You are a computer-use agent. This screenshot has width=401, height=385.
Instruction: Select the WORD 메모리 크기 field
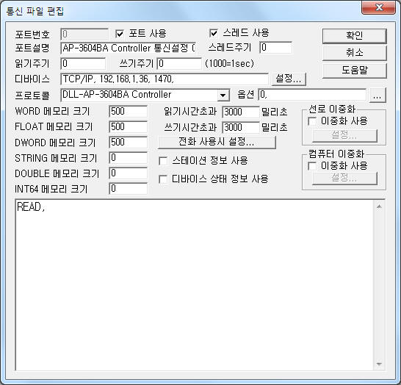[128, 112]
